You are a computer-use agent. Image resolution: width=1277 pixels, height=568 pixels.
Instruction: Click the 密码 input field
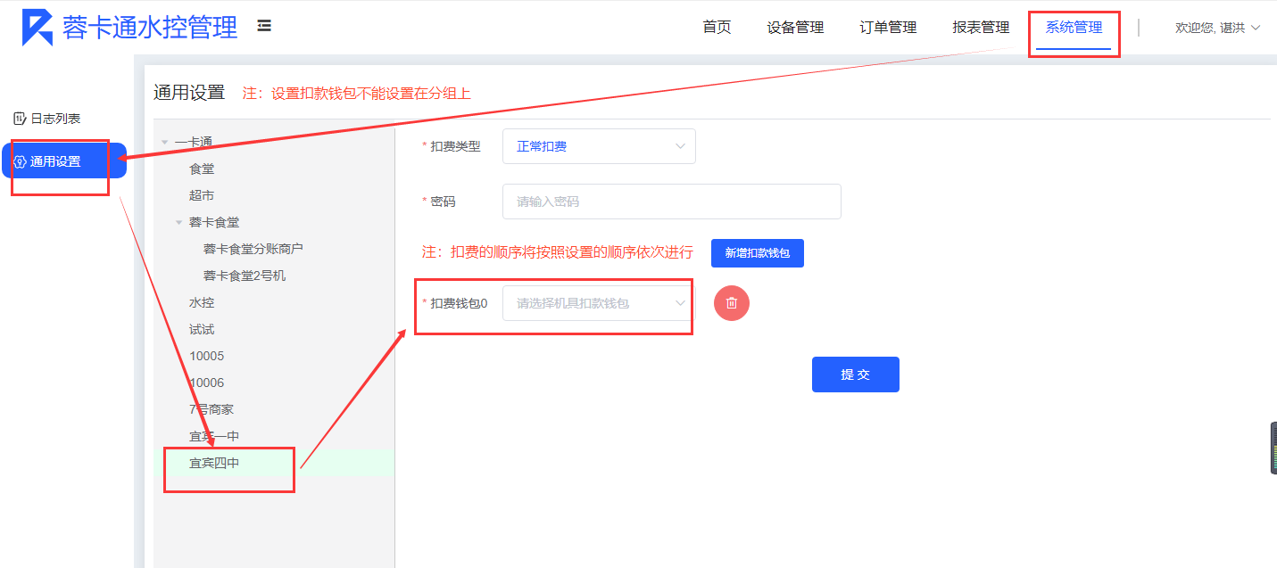coord(671,202)
